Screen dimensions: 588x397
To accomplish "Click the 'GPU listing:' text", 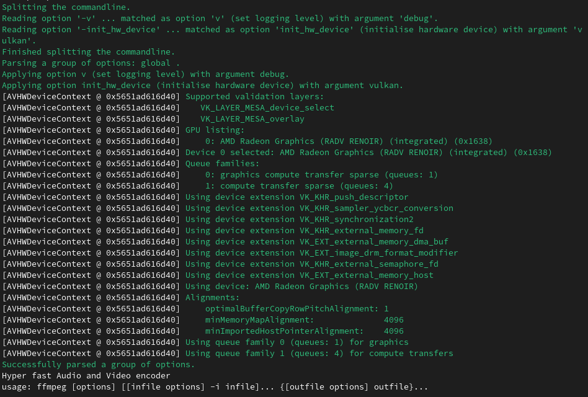I will pos(215,130).
